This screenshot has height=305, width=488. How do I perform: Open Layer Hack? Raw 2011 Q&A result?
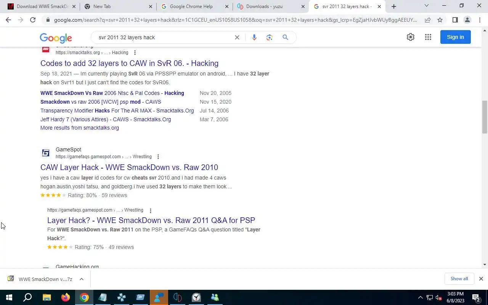tap(151, 220)
